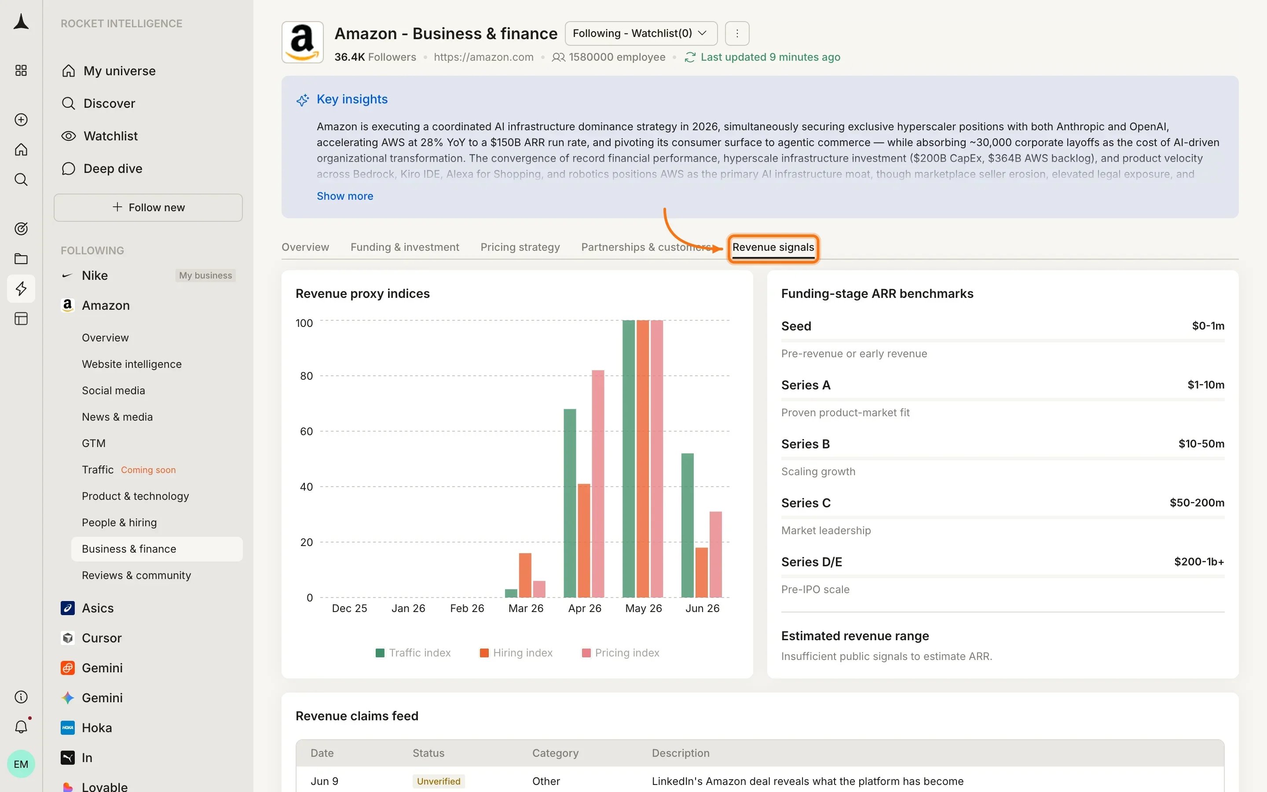
Task: Click the Apr 26 Pricing index bar
Action: pos(598,484)
